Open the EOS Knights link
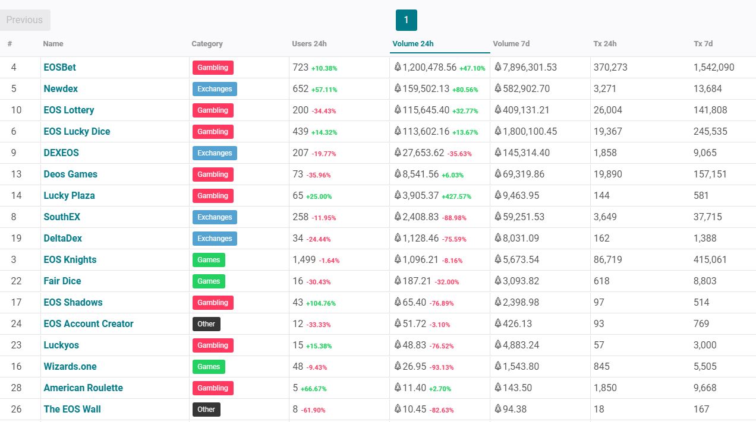 [70, 260]
